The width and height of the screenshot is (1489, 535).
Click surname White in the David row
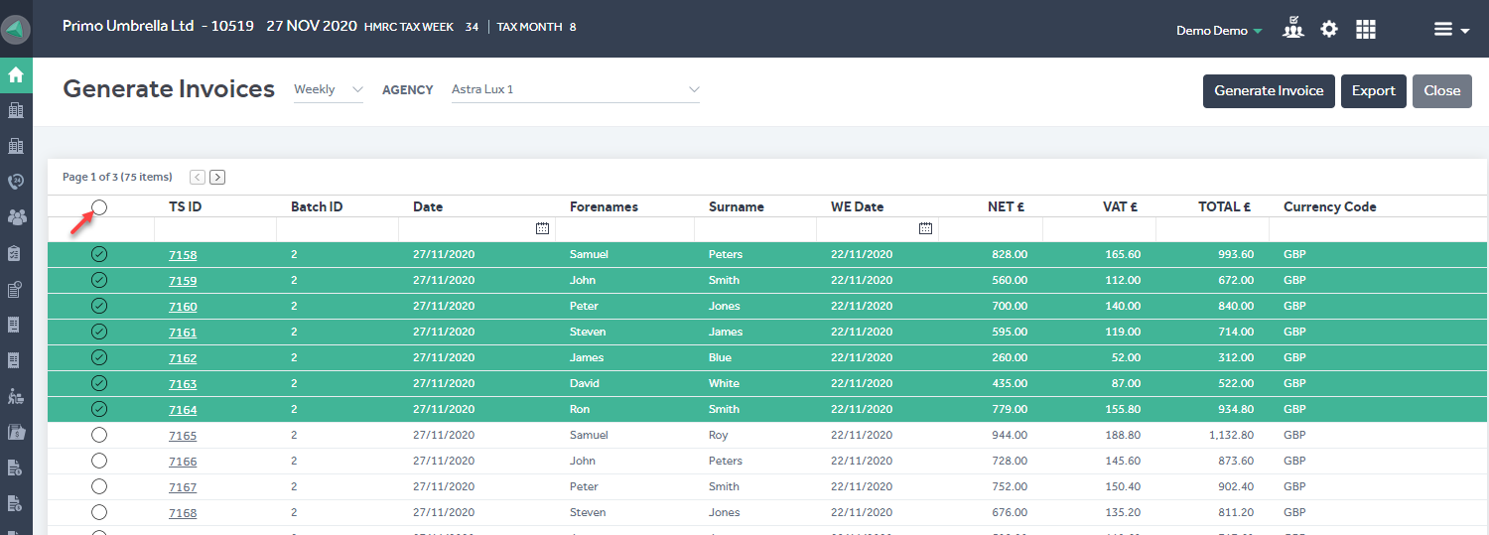(x=724, y=383)
